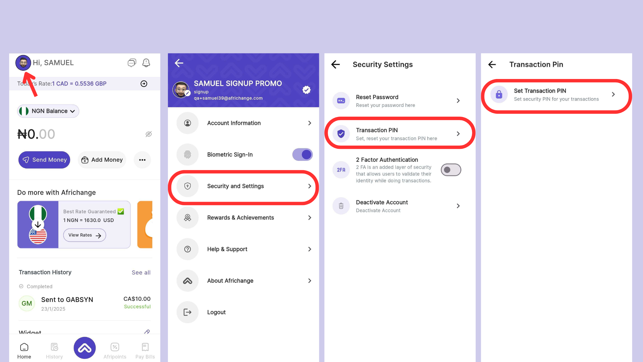Viewport: 643px width, 362px height.
Task: Click the profile photo in purple header
Action: (181, 90)
